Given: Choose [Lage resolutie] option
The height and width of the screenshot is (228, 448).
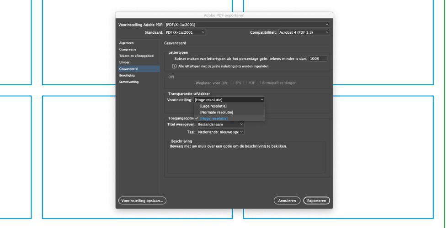Looking at the screenshot, I should click(229, 106).
